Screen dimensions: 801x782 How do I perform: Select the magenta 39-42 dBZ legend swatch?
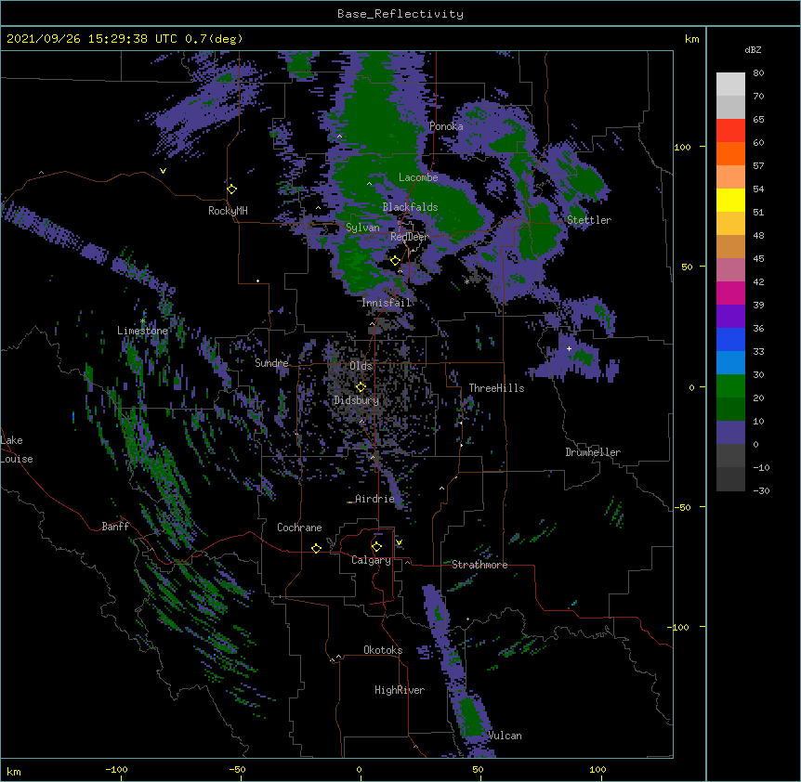(730, 293)
